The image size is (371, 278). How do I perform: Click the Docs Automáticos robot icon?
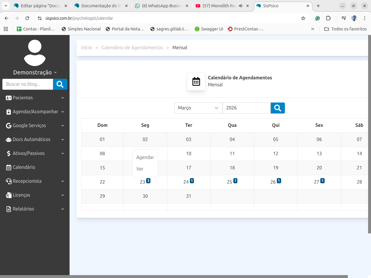pos(9,140)
